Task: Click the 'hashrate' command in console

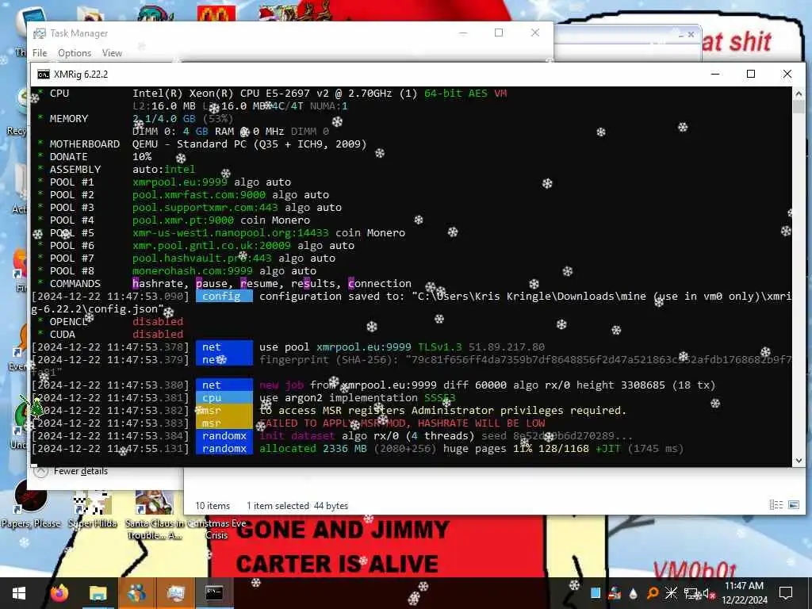Action: [x=158, y=283]
